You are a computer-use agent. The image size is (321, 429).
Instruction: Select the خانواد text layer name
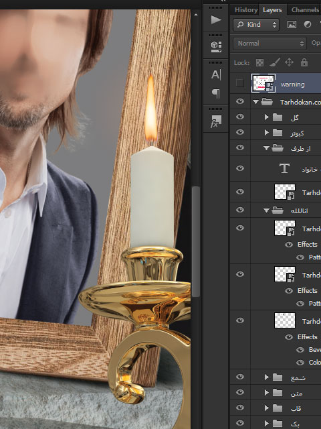point(310,170)
